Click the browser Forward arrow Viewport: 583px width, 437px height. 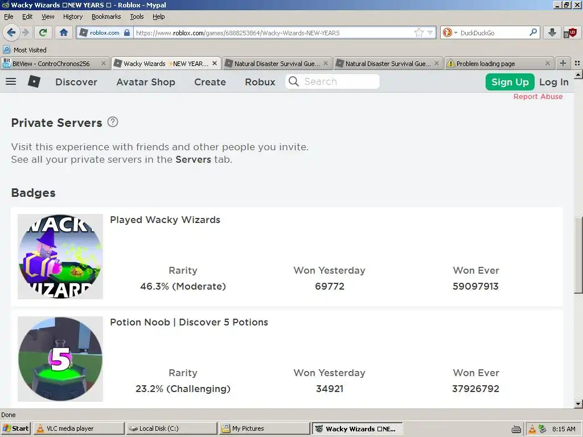coord(26,32)
